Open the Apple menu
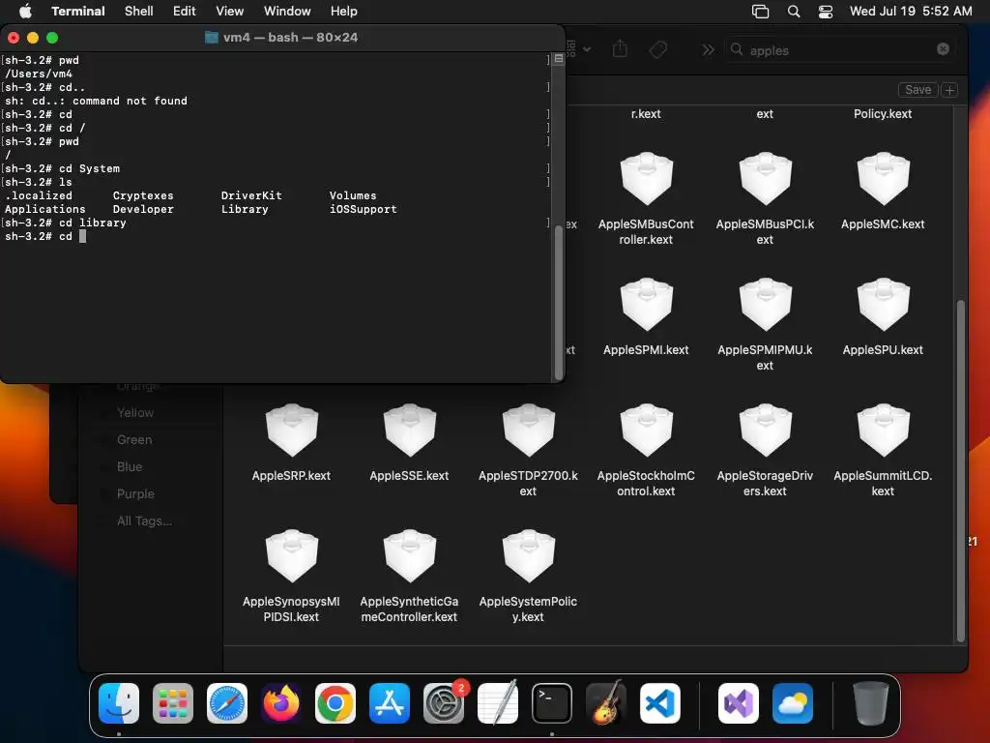 click(x=25, y=11)
